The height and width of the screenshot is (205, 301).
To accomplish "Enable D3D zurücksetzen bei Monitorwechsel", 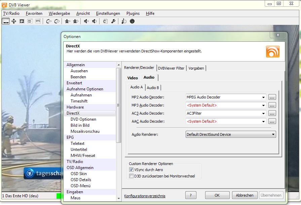I will point(131,176).
